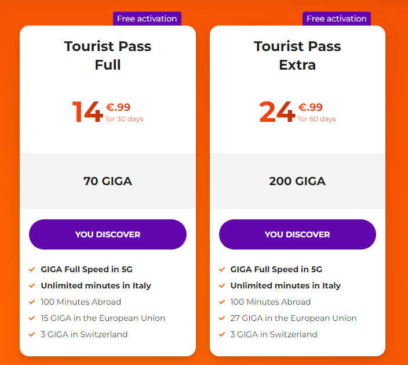Viewport: 408px width, 365px height.
Task: Click Unlimited minutes in Italy text in Extra plan
Action: click(x=285, y=286)
